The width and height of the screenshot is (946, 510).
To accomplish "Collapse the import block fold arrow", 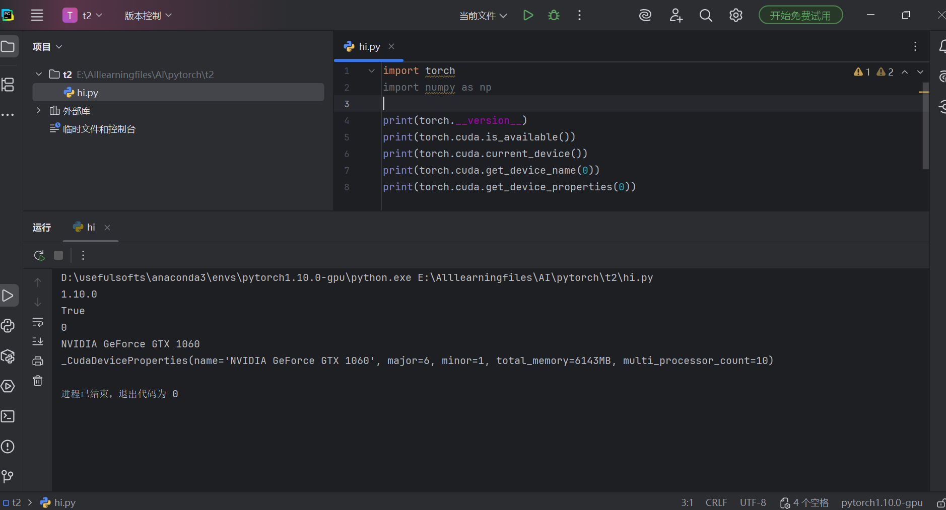I will [372, 70].
